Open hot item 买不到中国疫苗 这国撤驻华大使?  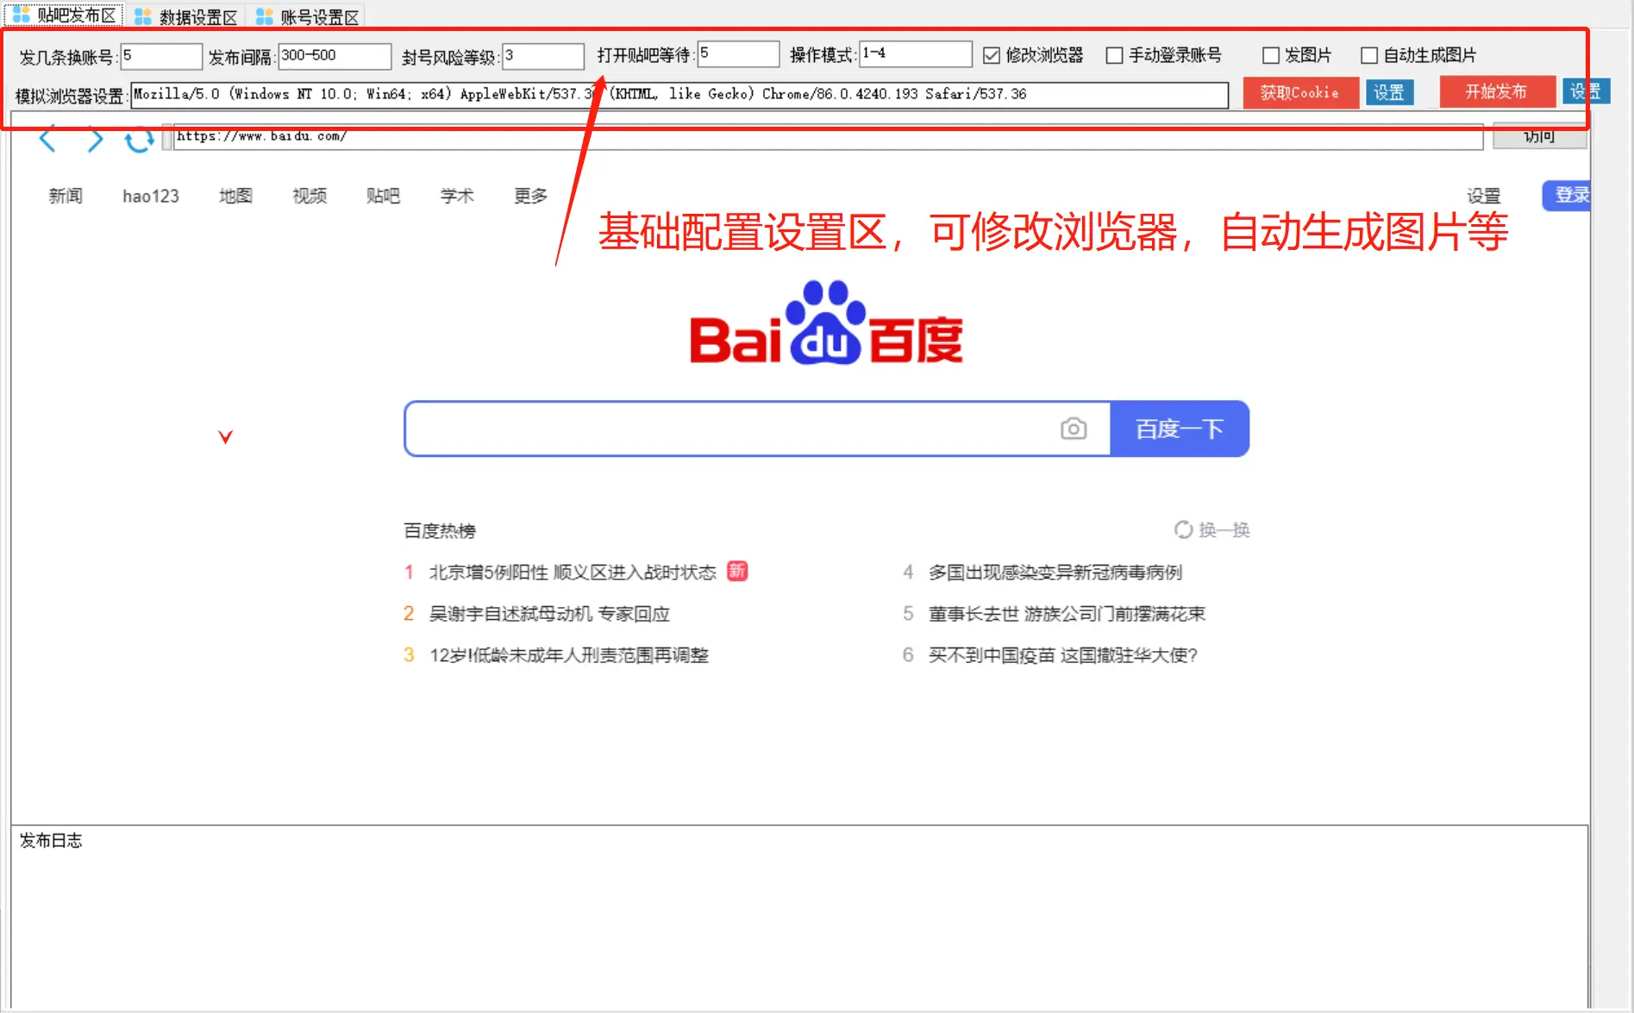click(x=1063, y=655)
